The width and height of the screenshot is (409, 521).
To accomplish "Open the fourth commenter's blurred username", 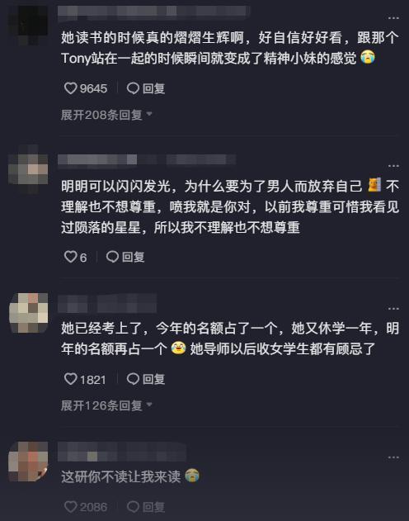I will coord(122,452).
